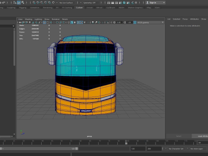
Task: Click the Make Live magnet icon
Action: (x=53, y=3)
